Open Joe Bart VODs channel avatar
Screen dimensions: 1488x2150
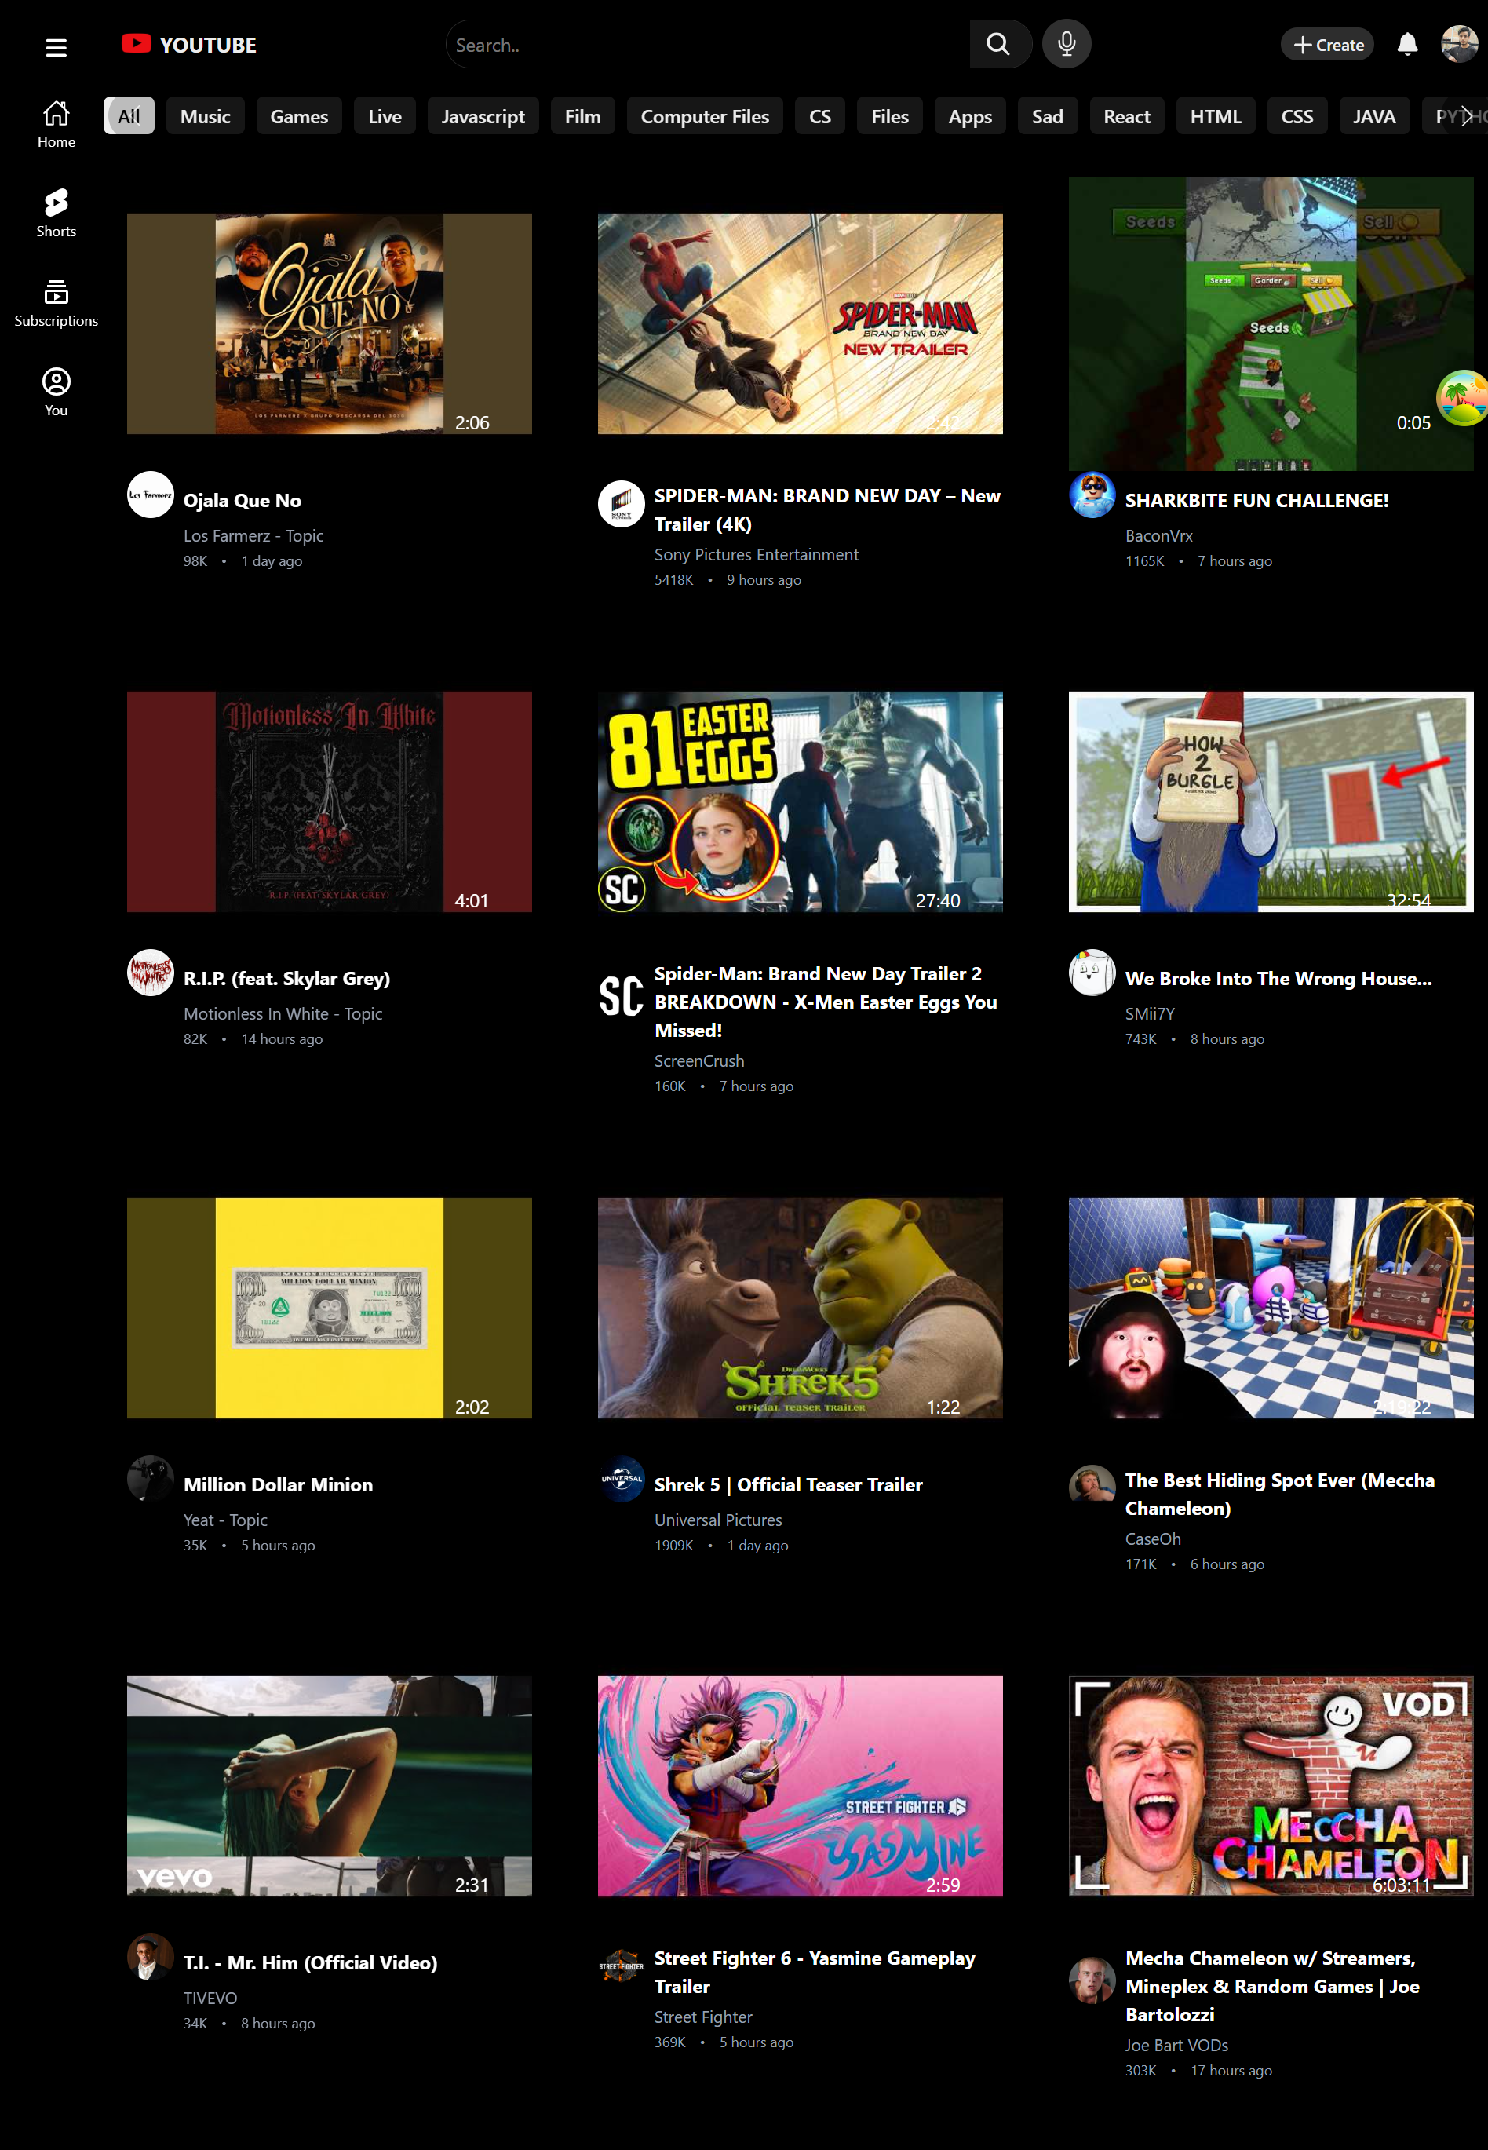[x=1092, y=1980]
